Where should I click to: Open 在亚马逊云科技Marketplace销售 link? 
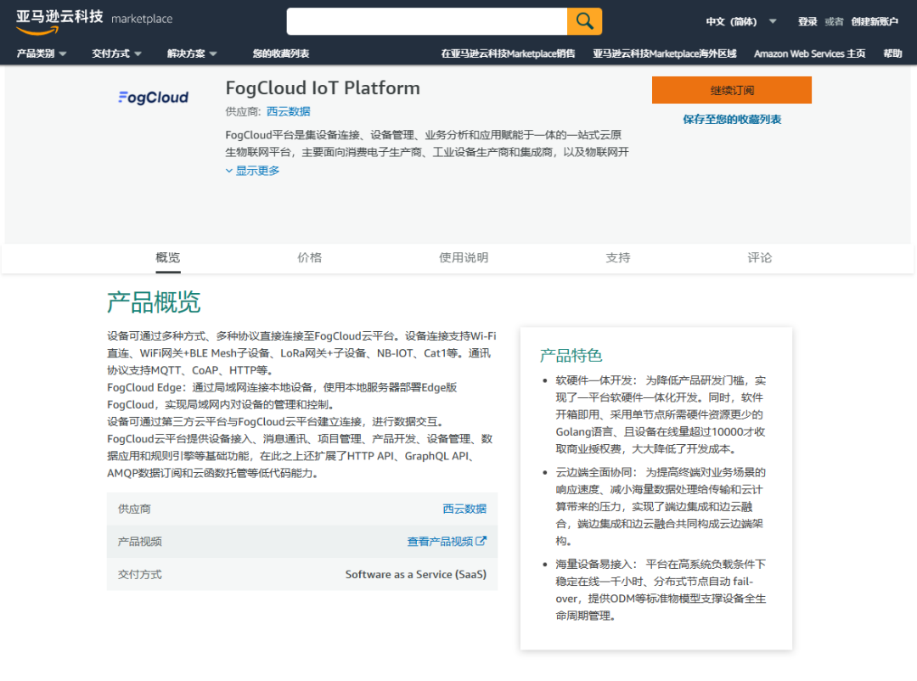pos(508,53)
